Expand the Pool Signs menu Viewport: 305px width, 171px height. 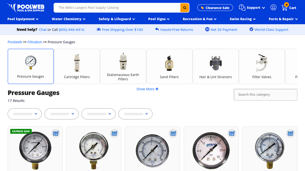pyautogui.click(x=159, y=19)
